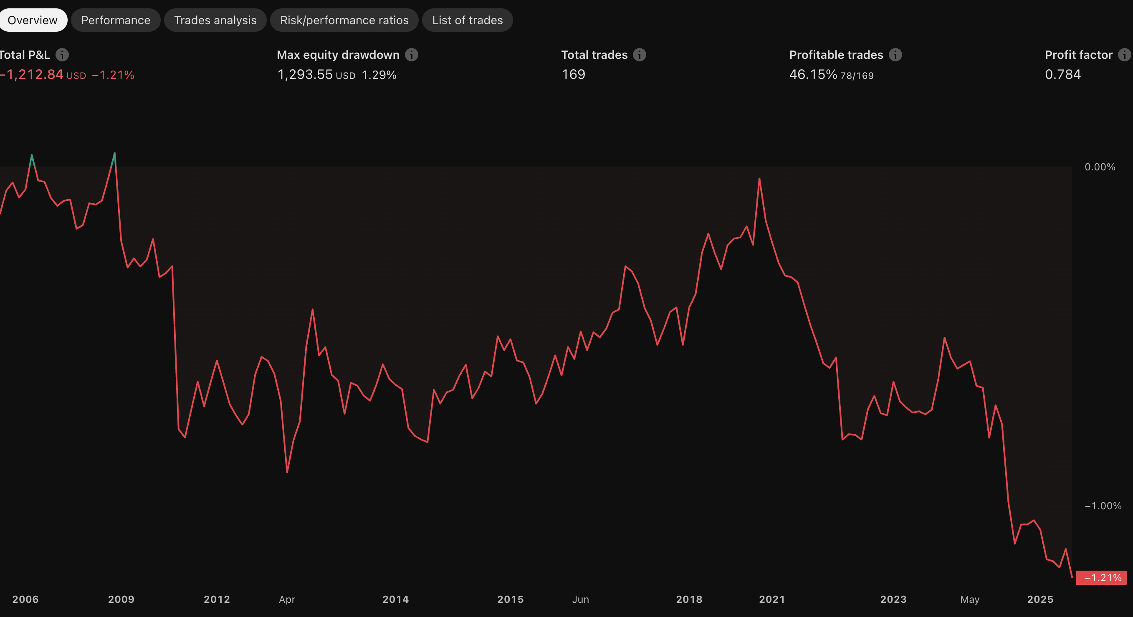Viewport: 1133px width, 617px height.
Task: Click the May label on time axis
Action: click(x=969, y=599)
